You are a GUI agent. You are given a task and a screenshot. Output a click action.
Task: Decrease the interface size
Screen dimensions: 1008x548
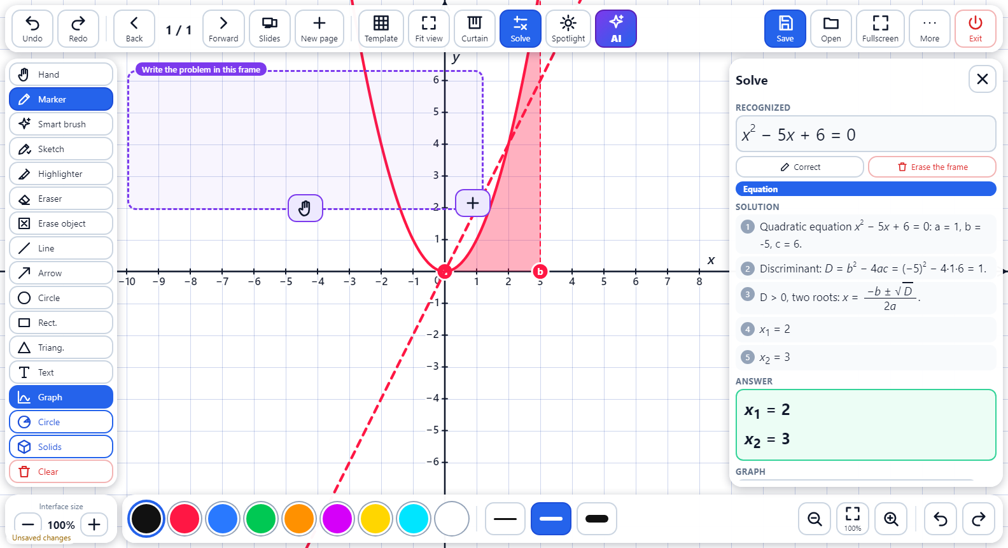click(x=28, y=524)
